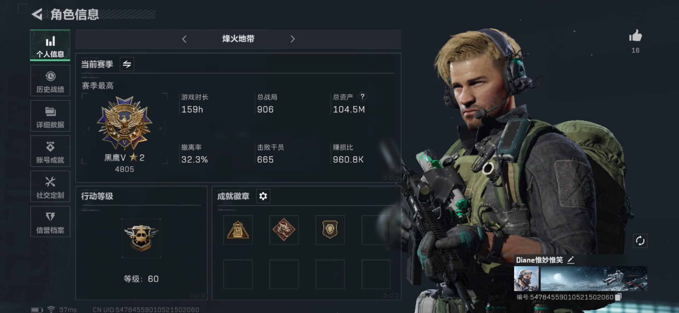Select the dragon achievement badge
This screenshot has width=679, height=313.
point(284,230)
